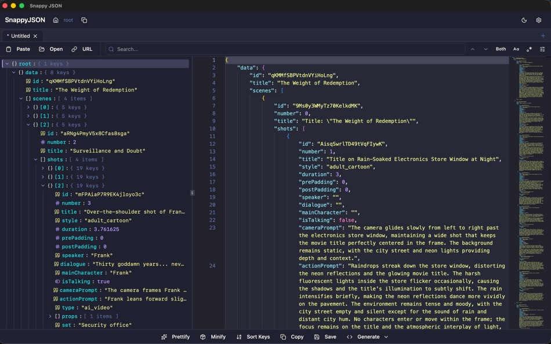Select the root breadcrumb link
The width and height of the screenshot is (551, 344).
(68, 20)
